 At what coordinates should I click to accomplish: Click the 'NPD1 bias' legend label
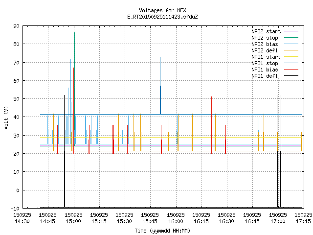tap(265, 70)
